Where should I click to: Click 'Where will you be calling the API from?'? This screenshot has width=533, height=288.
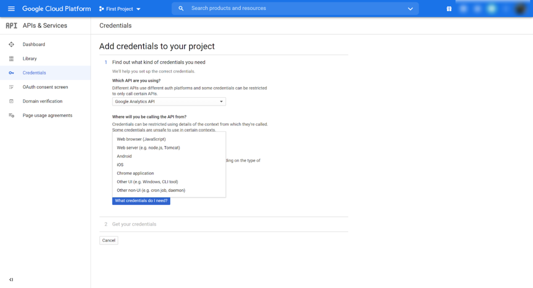pos(149,117)
